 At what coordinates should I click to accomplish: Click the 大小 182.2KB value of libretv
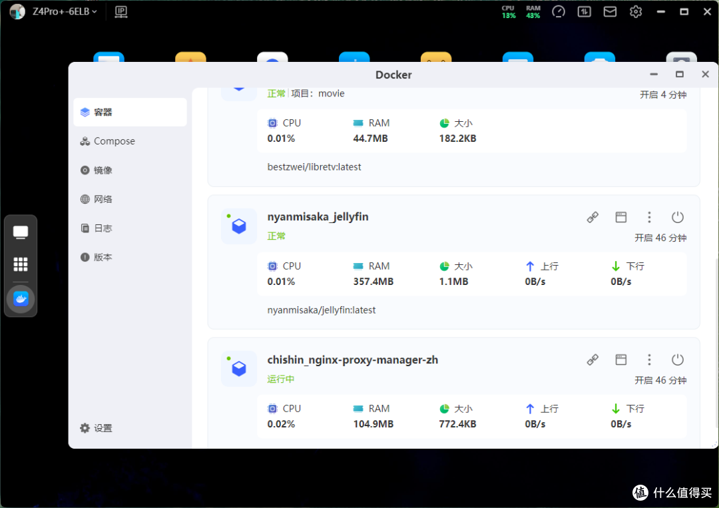point(457,138)
